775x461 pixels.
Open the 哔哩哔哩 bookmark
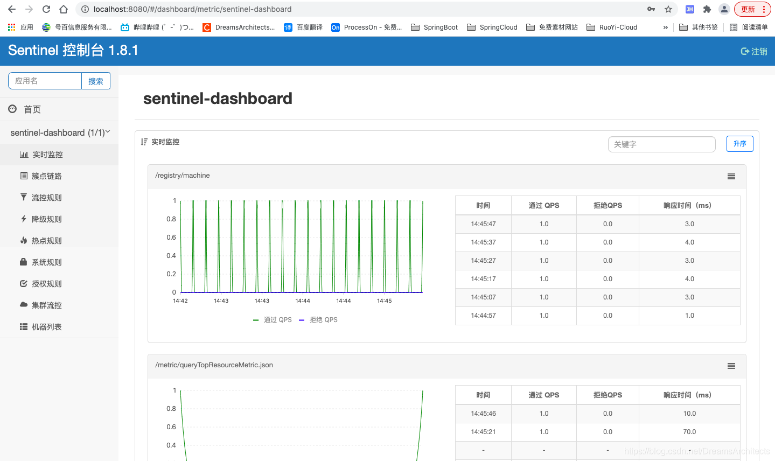(157, 27)
